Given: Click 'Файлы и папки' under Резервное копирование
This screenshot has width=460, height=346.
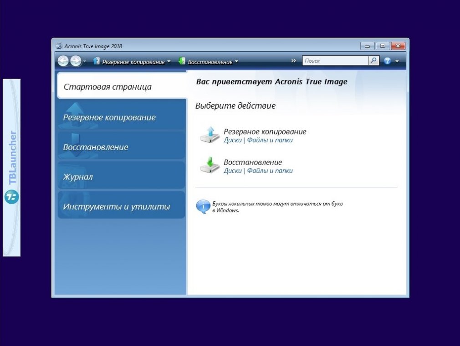Looking at the screenshot, I should 270,140.
